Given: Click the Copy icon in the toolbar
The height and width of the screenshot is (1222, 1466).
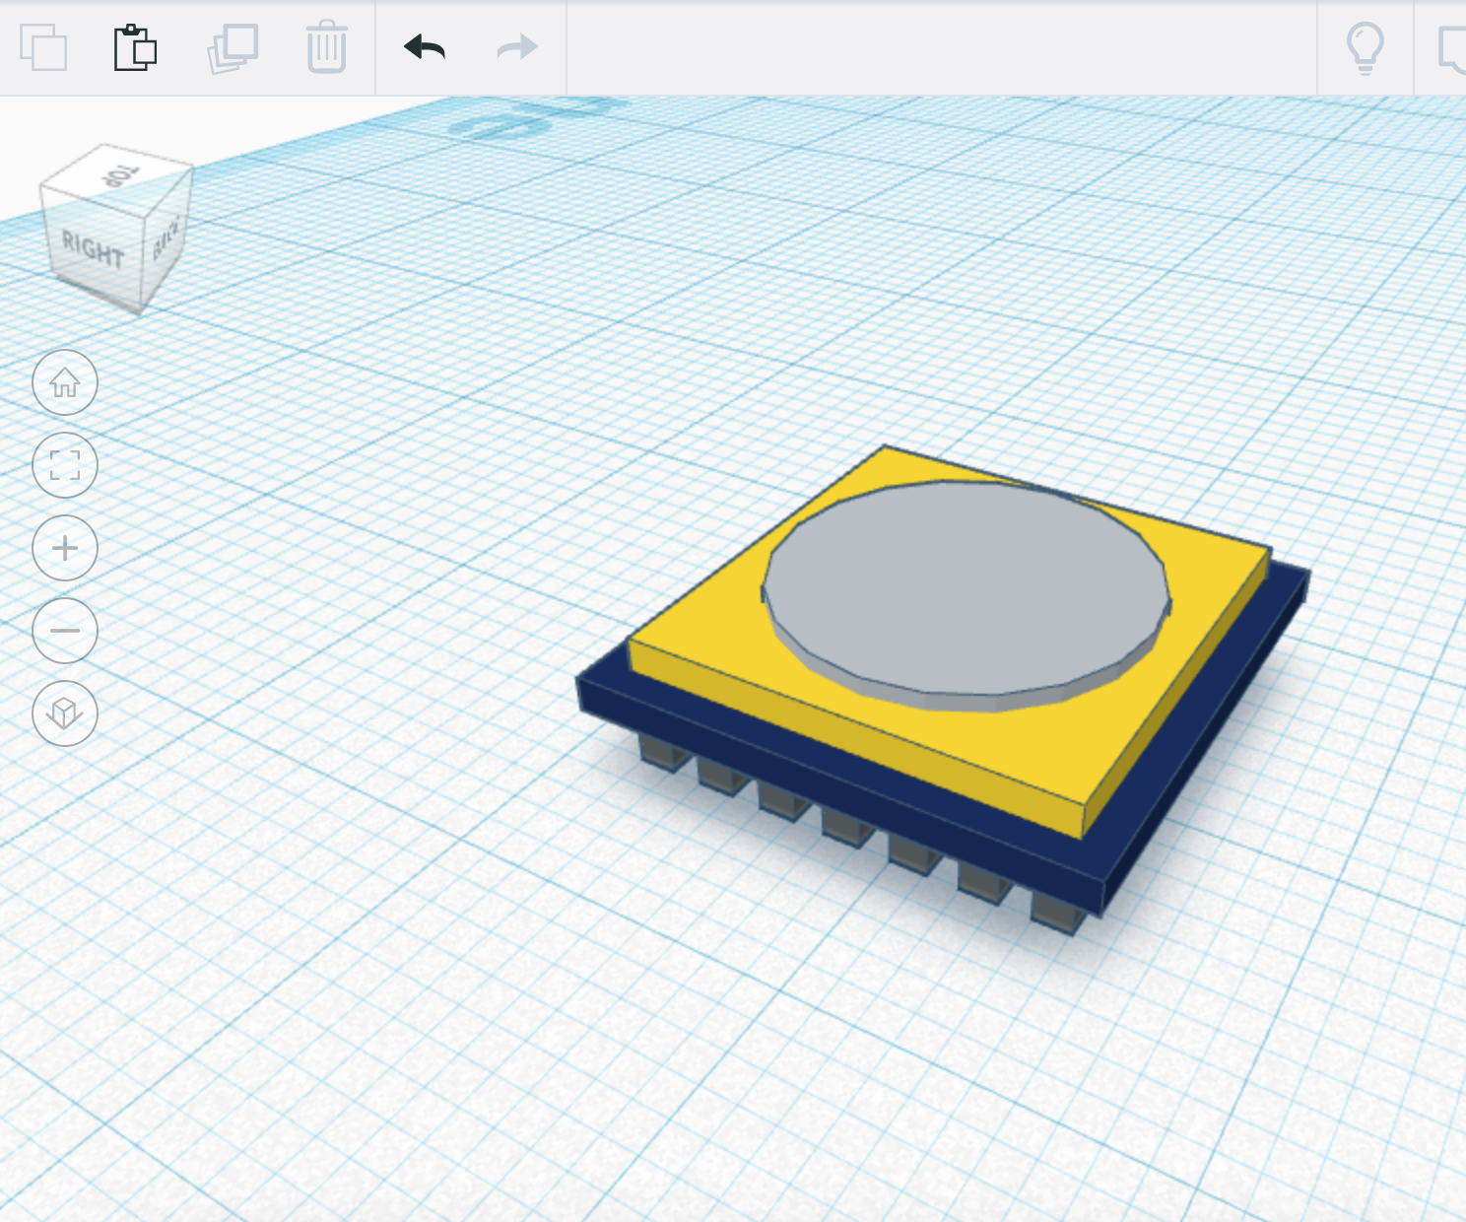Looking at the screenshot, I should [46, 47].
